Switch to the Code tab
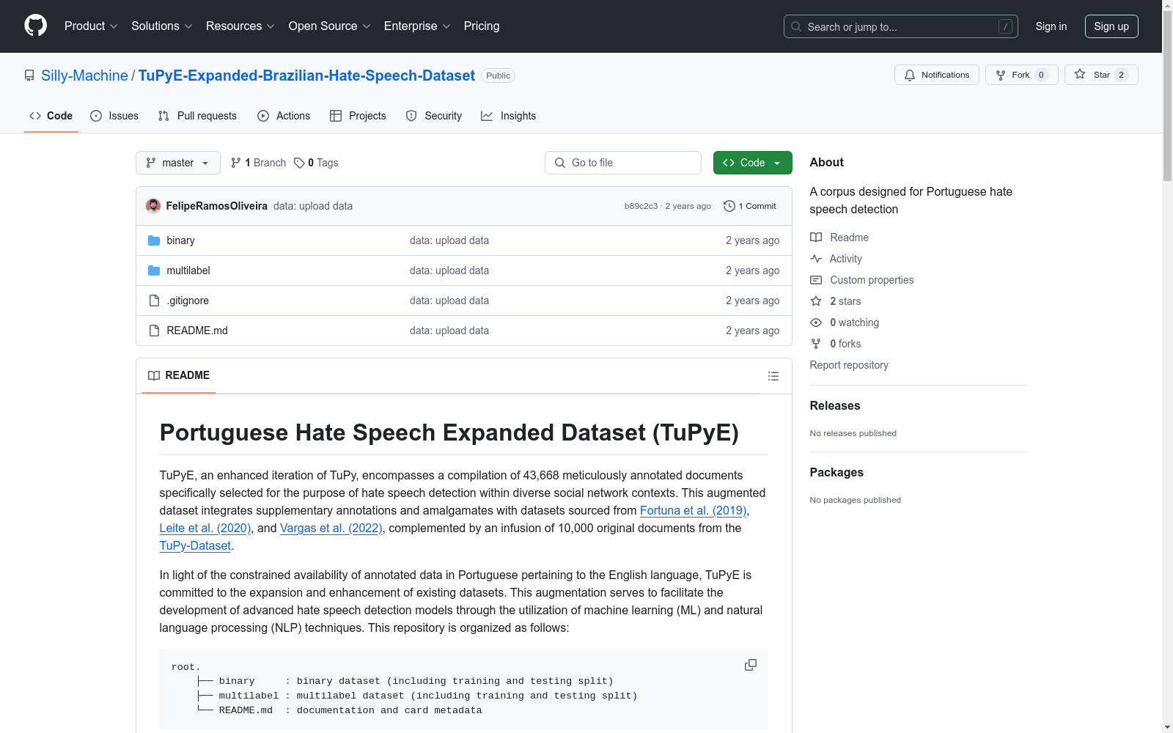Screen dimensions: 1173x733 point(51,116)
